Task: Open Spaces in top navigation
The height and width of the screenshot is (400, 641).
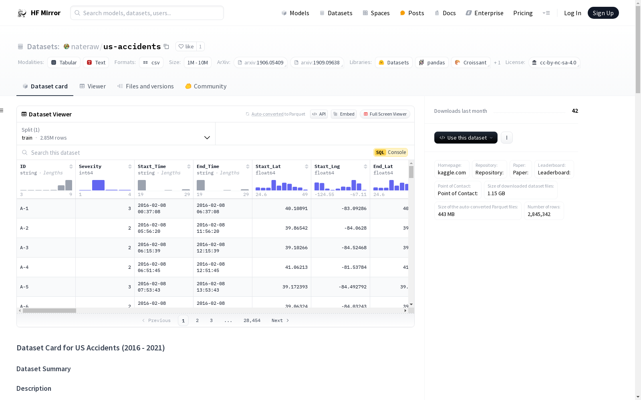Action: pos(376,13)
